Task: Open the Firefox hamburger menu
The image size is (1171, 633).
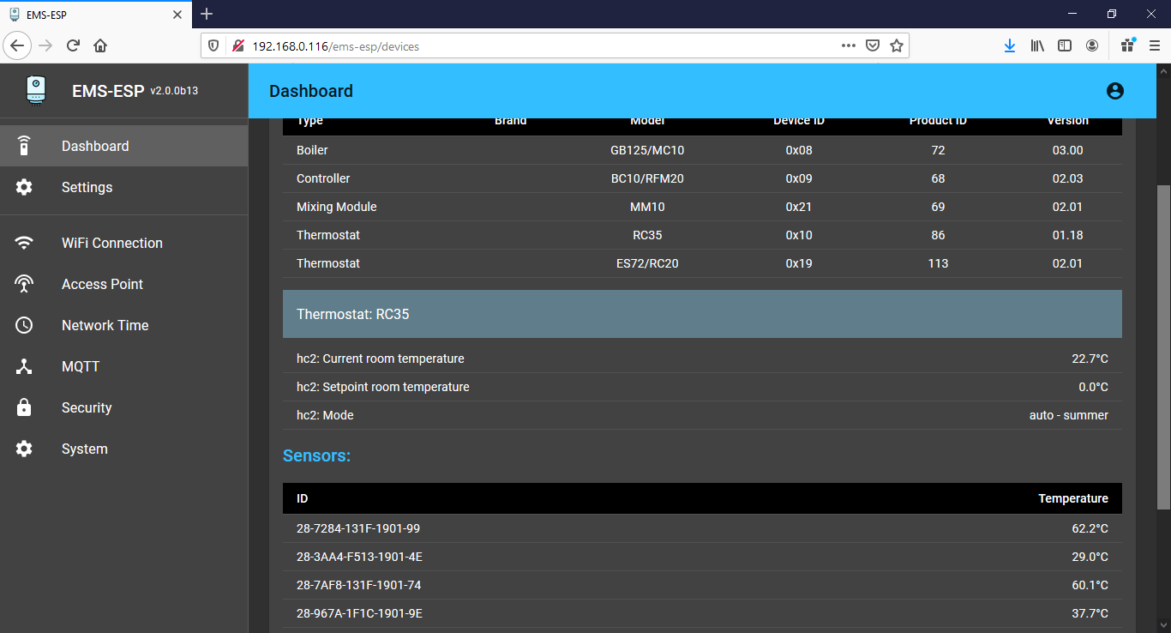Action: point(1155,45)
